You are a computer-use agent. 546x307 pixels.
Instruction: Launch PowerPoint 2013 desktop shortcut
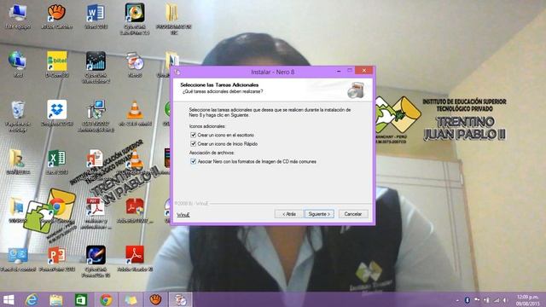point(57,259)
